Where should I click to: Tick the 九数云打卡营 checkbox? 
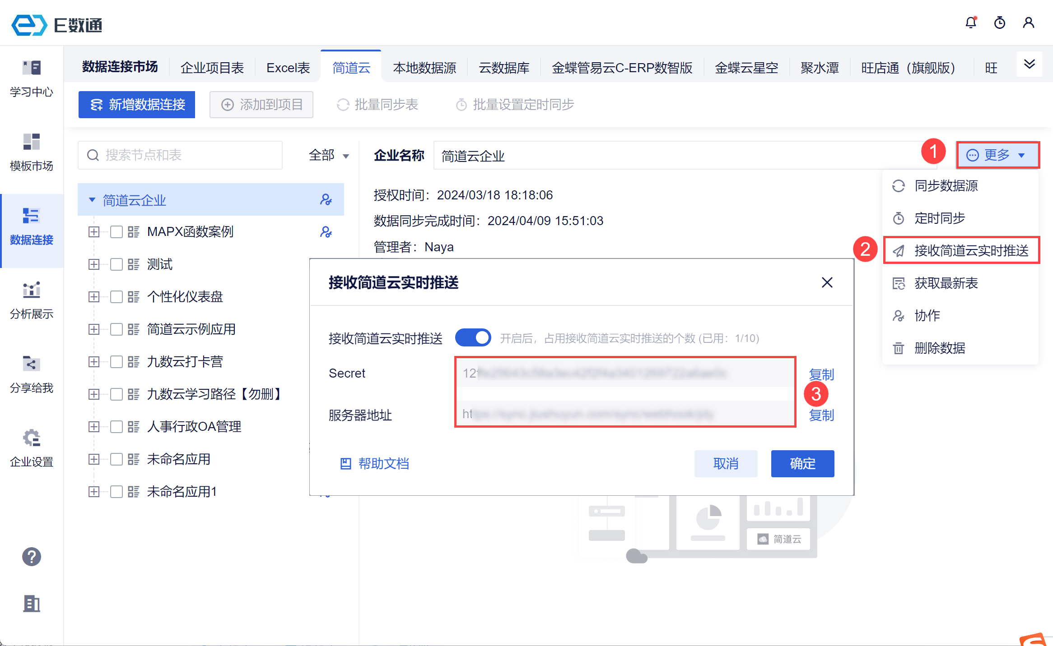point(116,362)
